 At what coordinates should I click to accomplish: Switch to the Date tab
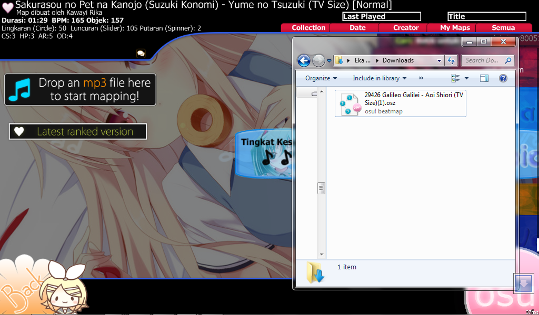357,28
